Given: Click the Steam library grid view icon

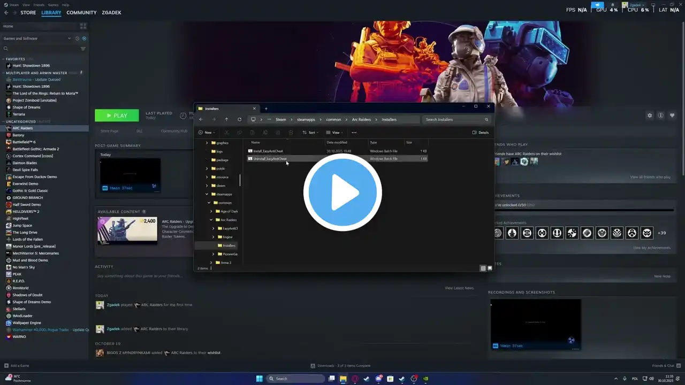Looking at the screenshot, I should [x=83, y=26].
